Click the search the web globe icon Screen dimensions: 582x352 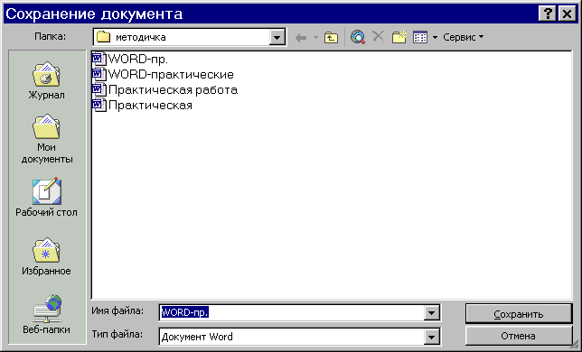click(358, 37)
